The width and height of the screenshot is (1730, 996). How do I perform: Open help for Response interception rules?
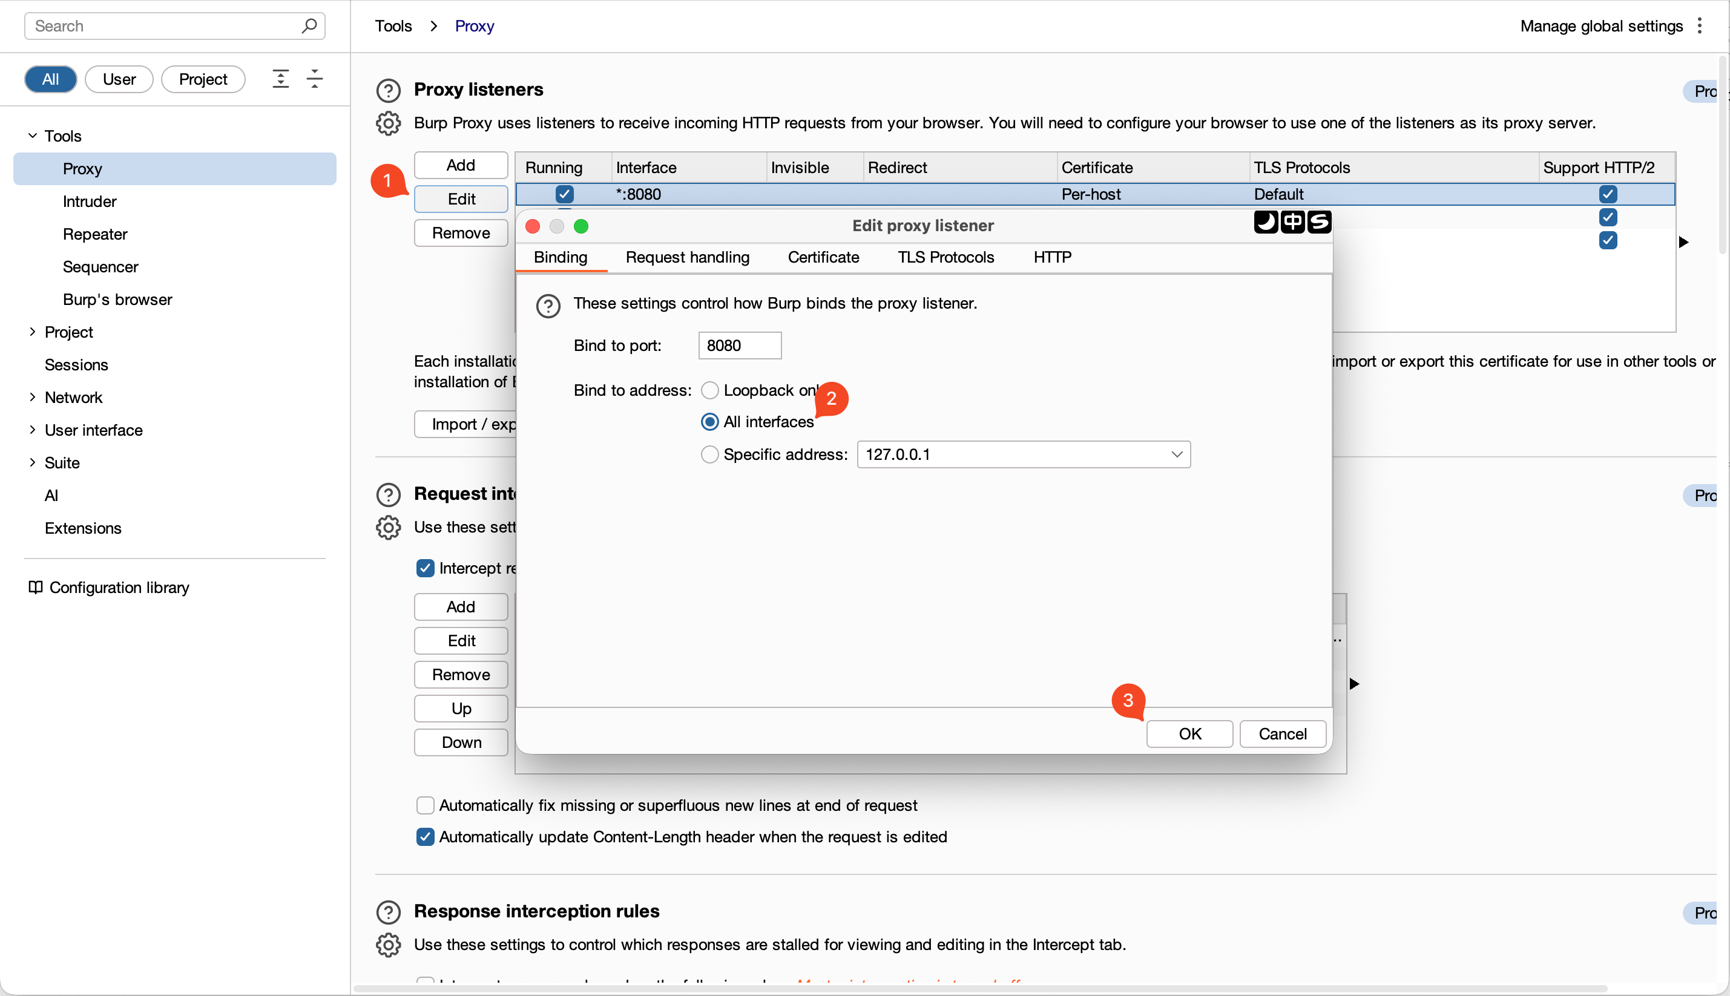(x=388, y=912)
